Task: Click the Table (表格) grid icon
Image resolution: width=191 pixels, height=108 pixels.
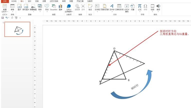Action: coord(12,6)
